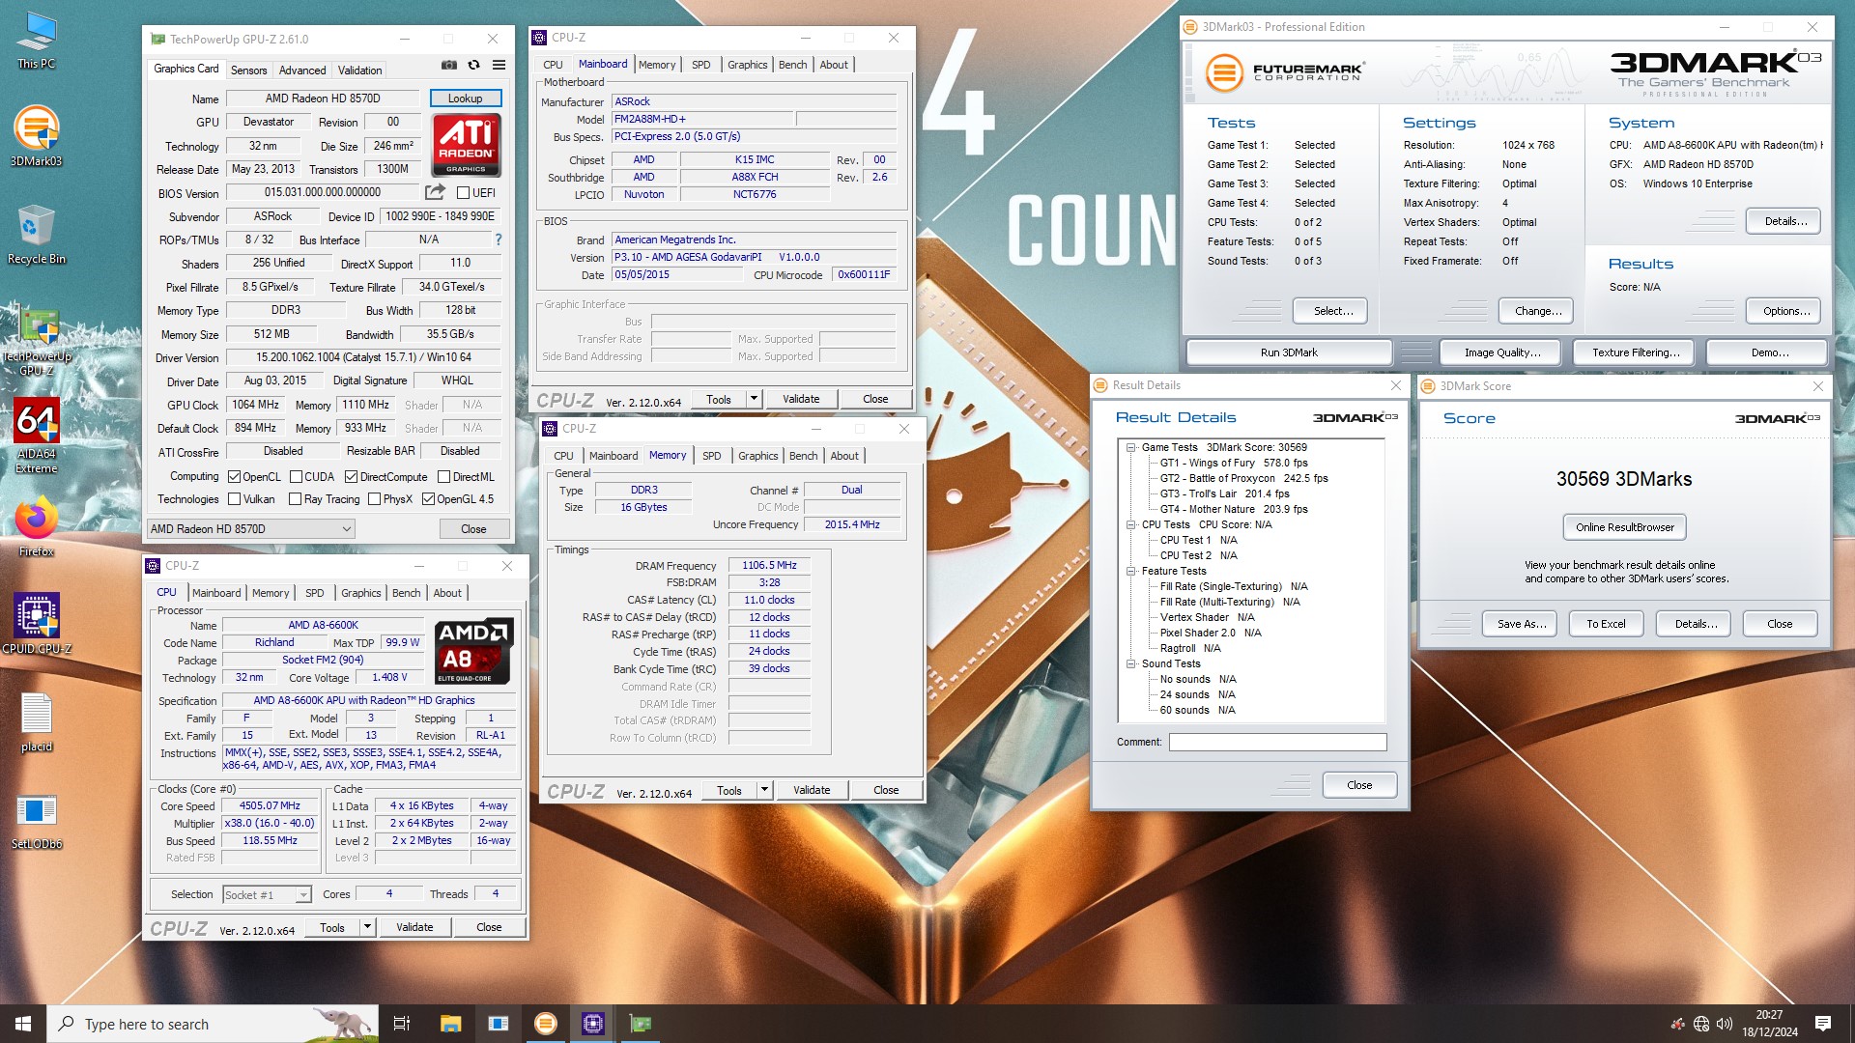Click the Run 3DMark button

coord(1289,352)
